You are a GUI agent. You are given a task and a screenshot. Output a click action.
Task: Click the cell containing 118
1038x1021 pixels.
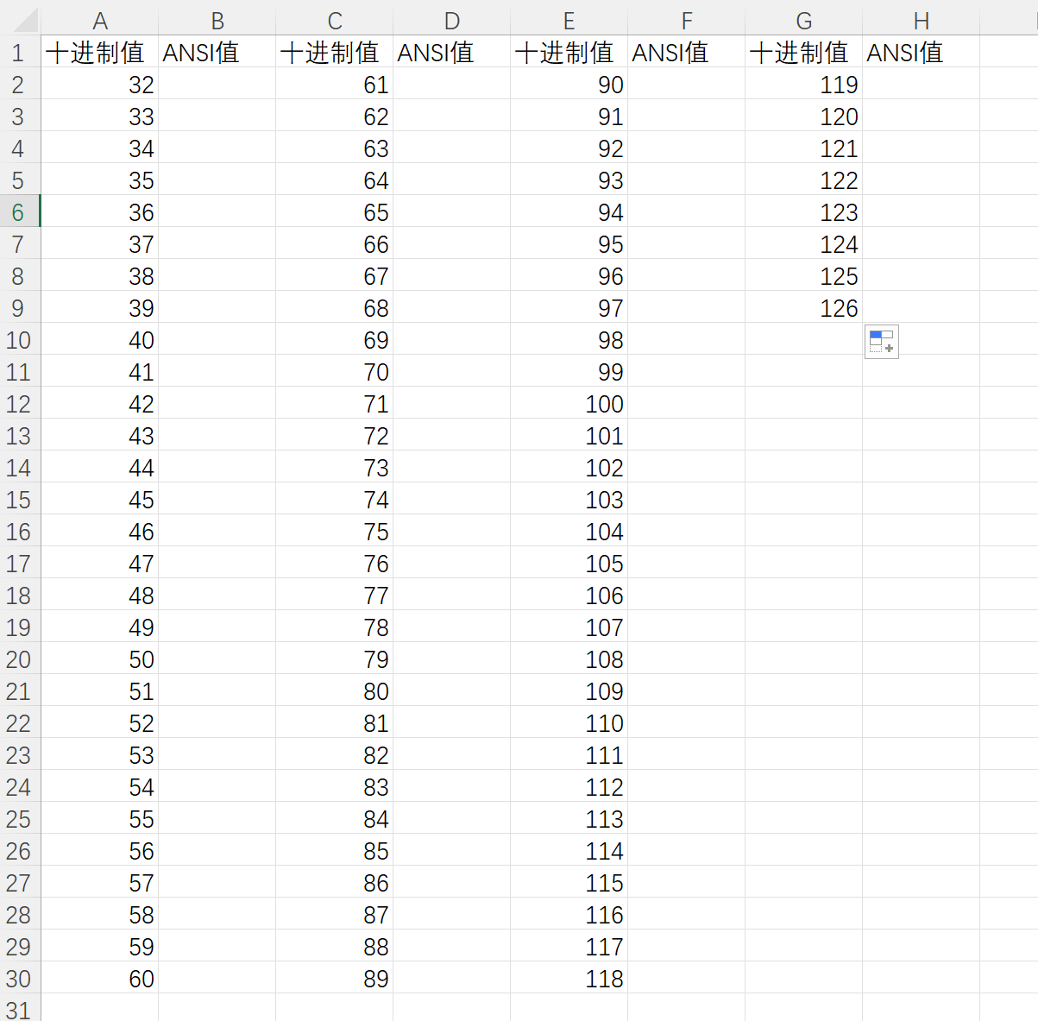569,978
